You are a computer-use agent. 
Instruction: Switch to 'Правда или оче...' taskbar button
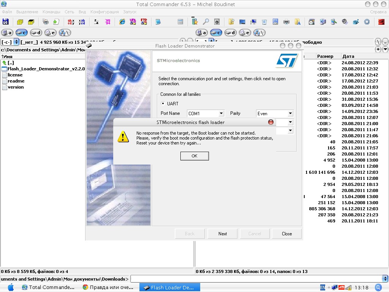(108, 287)
